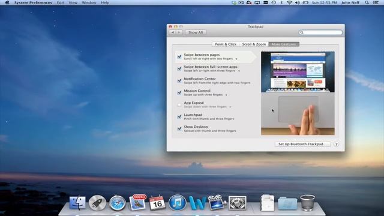384x216 pixels.
Task: Select the More Gestures tab
Action: coord(284,44)
